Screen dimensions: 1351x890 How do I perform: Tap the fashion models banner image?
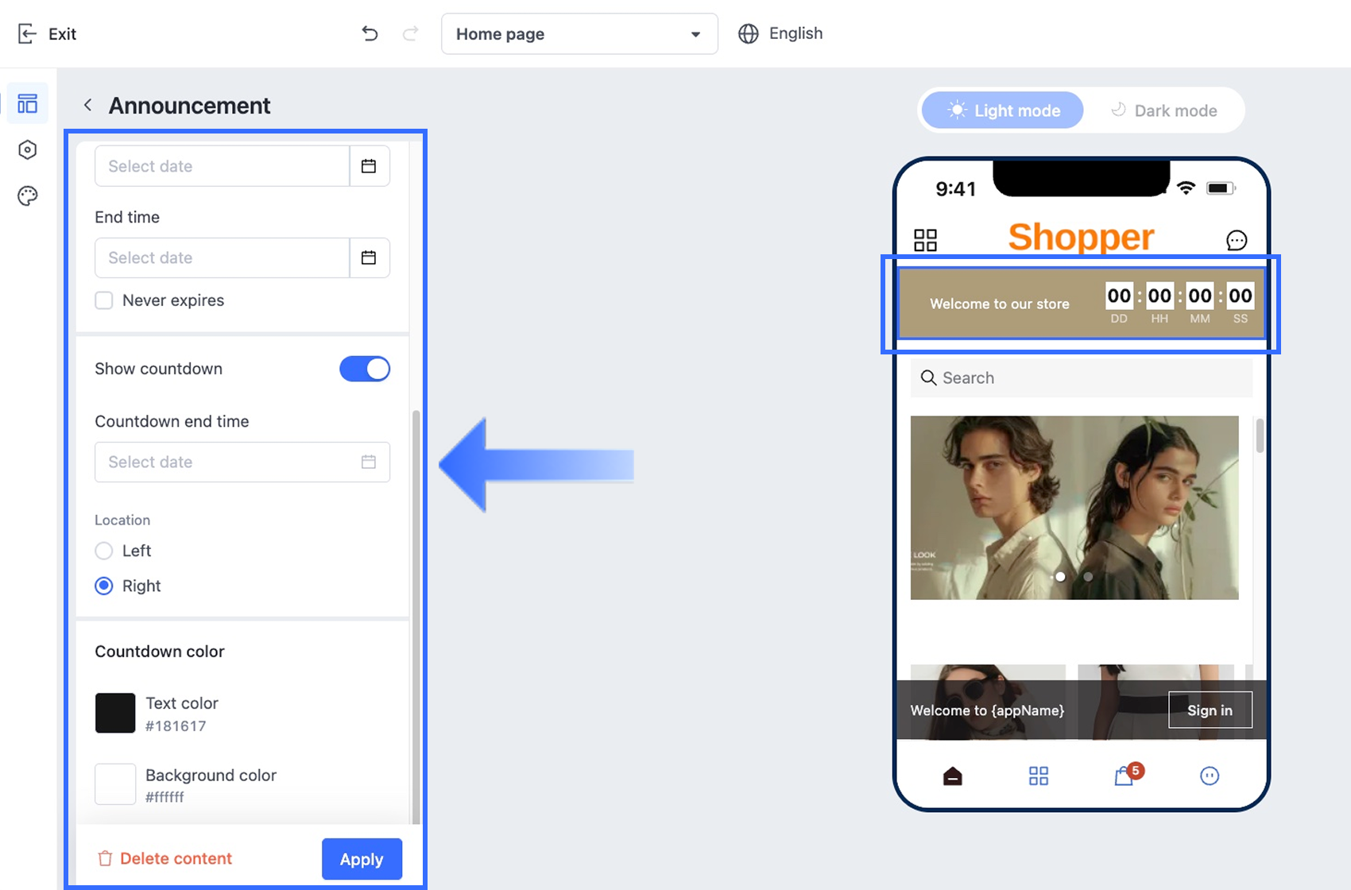(1074, 508)
